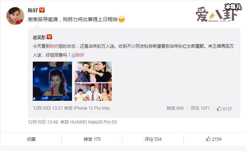Open the quoted post's 评论 1071 count
The height and width of the screenshot is (151, 246).
point(200,108)
